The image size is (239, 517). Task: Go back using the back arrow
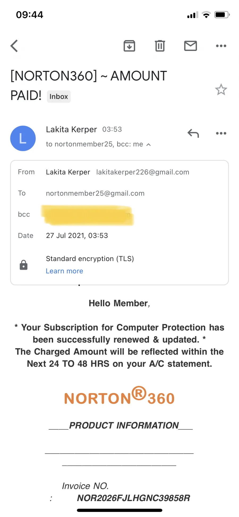(x=14, y=46)
